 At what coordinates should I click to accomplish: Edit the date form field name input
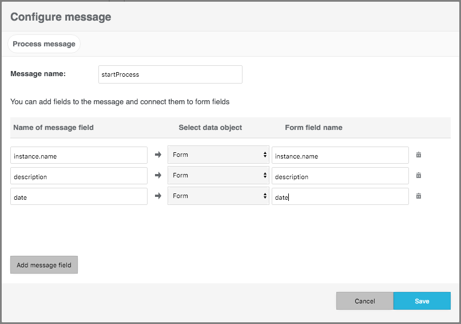(x=340, y=197)
